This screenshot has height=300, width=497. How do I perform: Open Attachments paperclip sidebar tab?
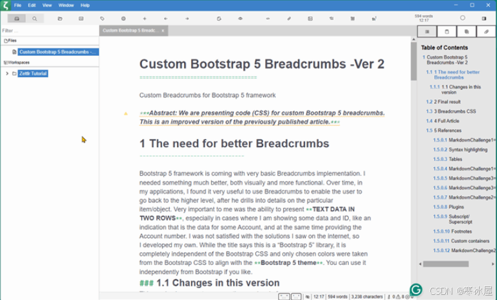click(x=486, y=32)
